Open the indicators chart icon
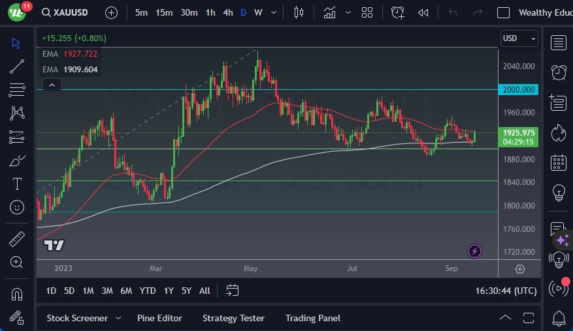 pyautogui.click(x=330, y=12)
